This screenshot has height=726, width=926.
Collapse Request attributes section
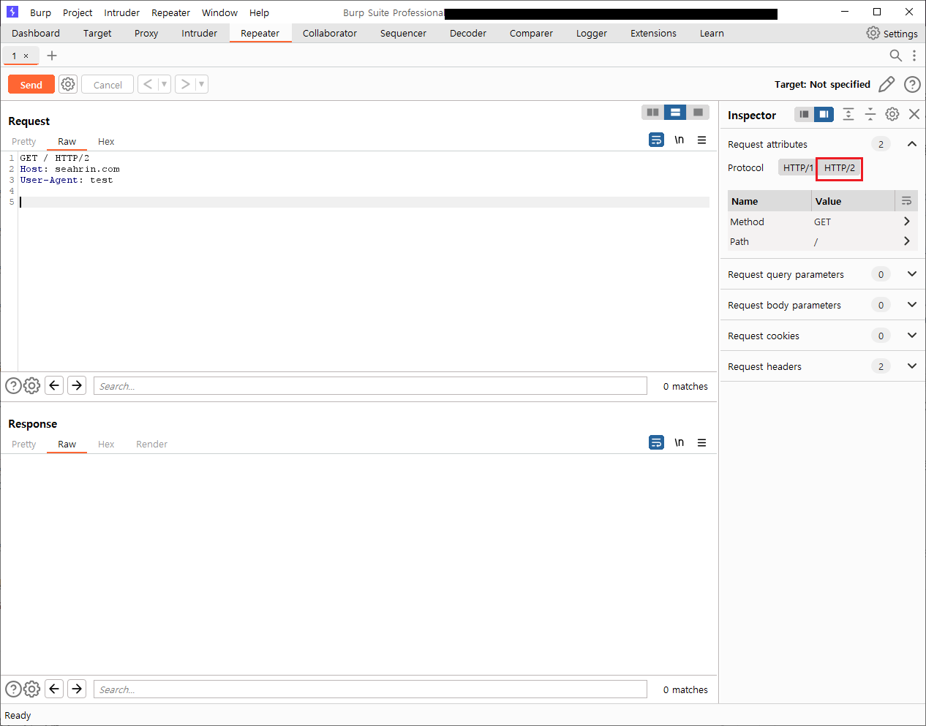[912, 144]
